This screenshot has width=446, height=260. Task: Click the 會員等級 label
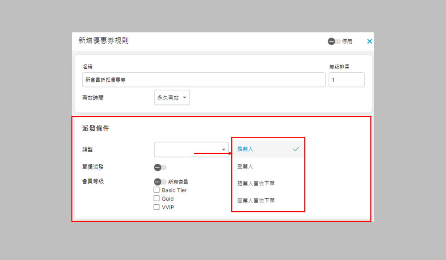click(93, 182)
